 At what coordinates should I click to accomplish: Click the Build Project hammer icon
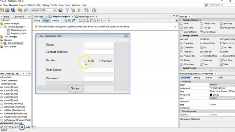(x=68, y=10)
